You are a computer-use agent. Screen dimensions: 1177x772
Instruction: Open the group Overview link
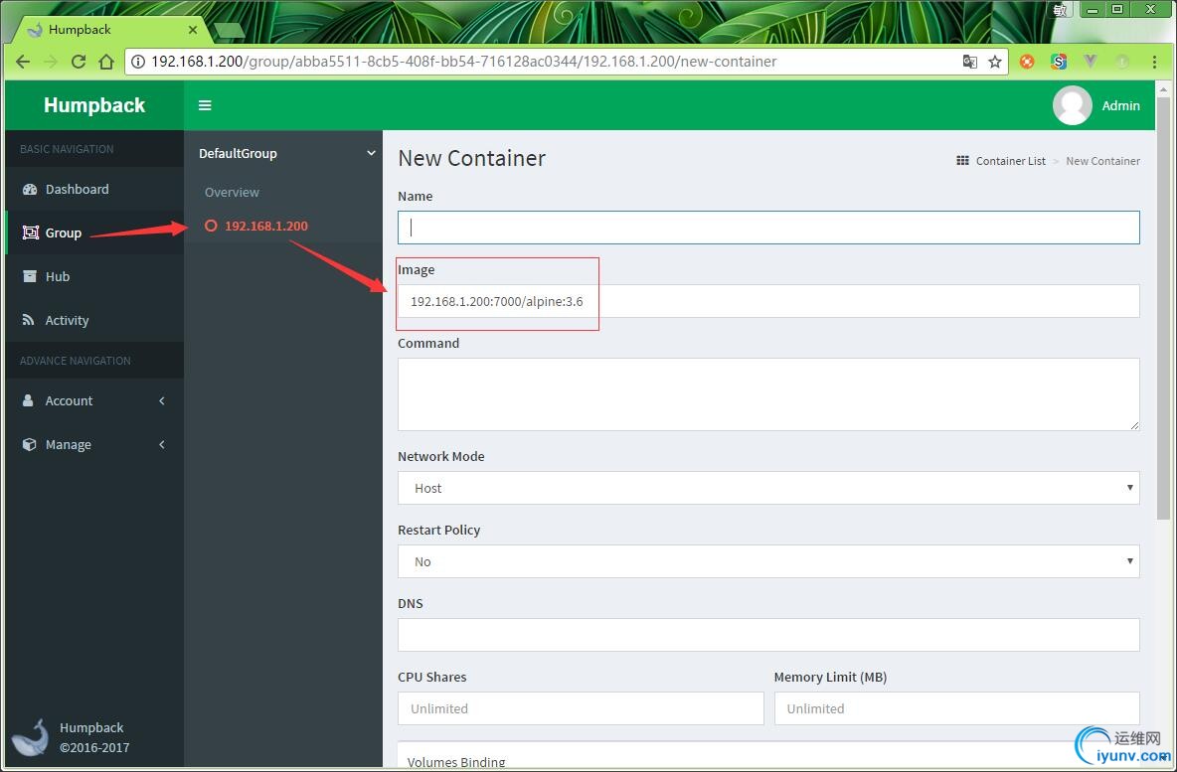click(232, 192)
